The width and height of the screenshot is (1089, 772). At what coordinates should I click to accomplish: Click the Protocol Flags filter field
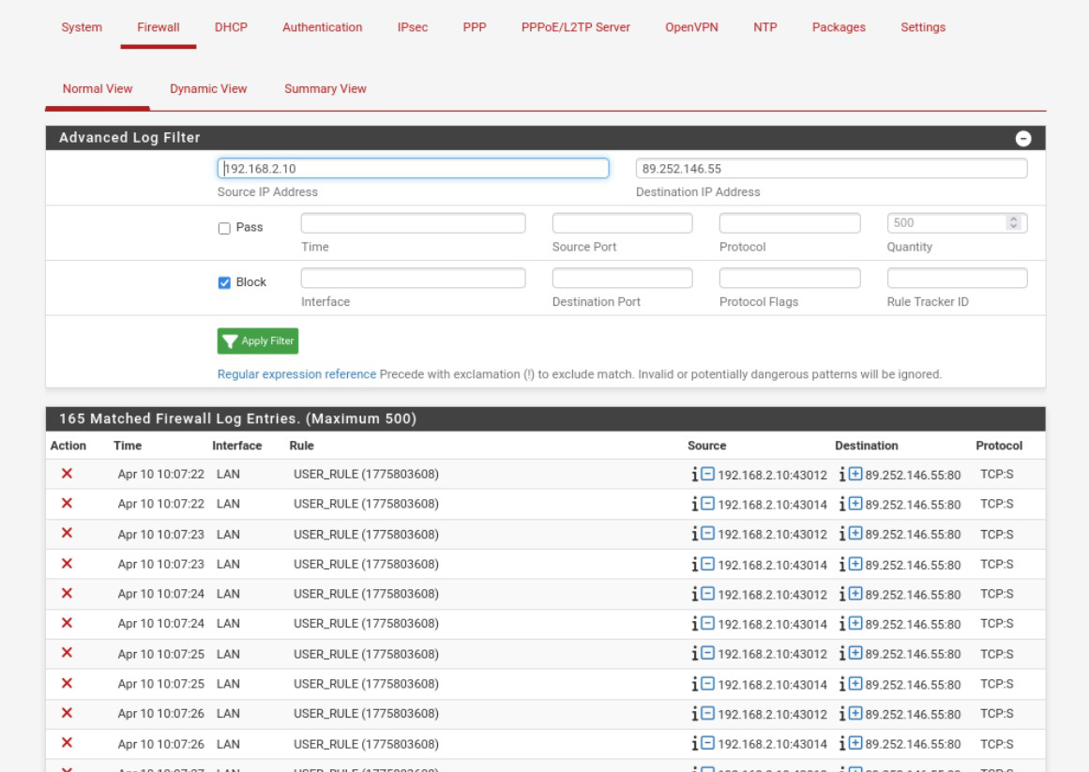[x=790, y=278]
